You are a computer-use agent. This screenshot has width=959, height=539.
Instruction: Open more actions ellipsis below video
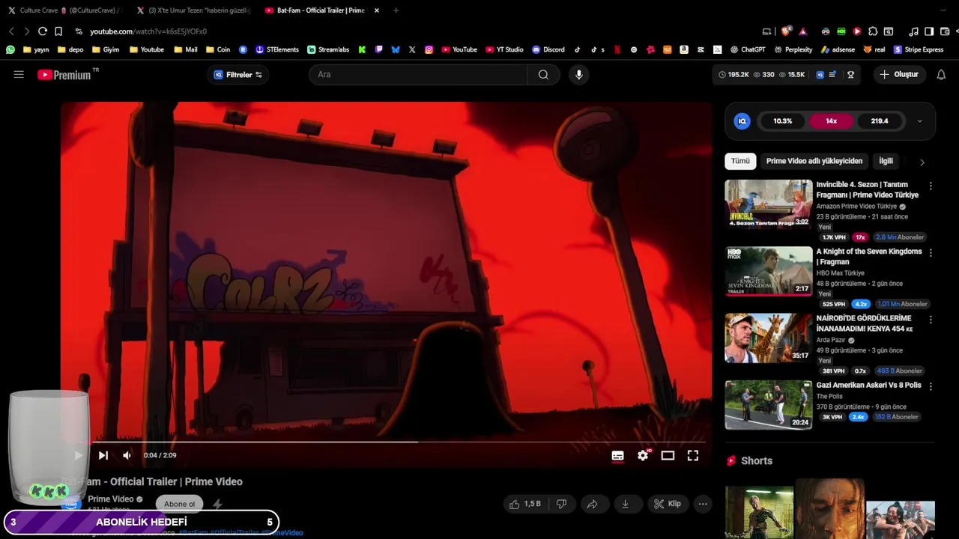point(703,504)
